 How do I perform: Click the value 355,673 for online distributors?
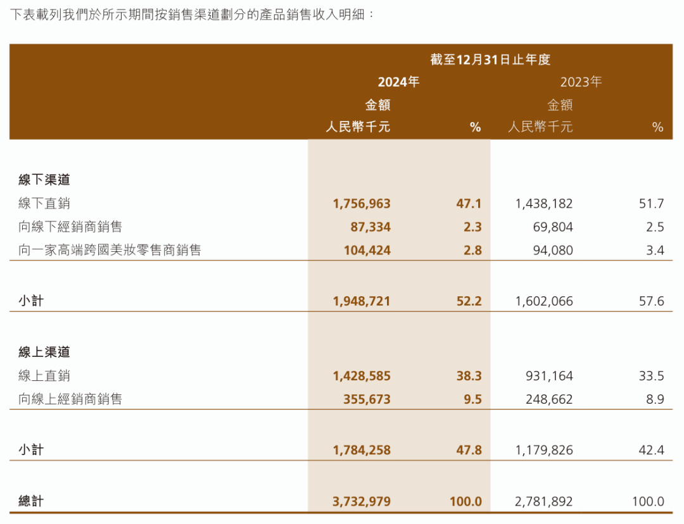tap(367, 399)
